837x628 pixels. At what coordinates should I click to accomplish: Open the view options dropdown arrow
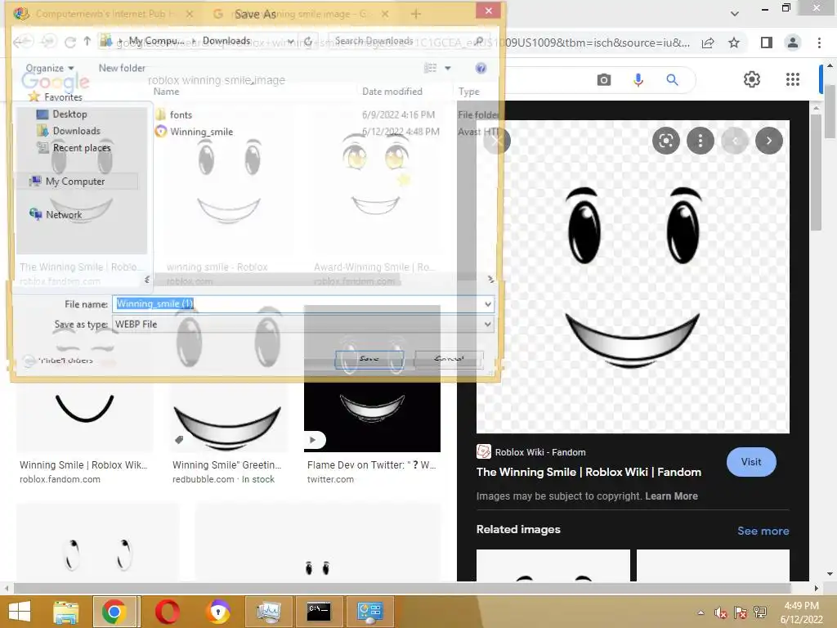point(448,68)
